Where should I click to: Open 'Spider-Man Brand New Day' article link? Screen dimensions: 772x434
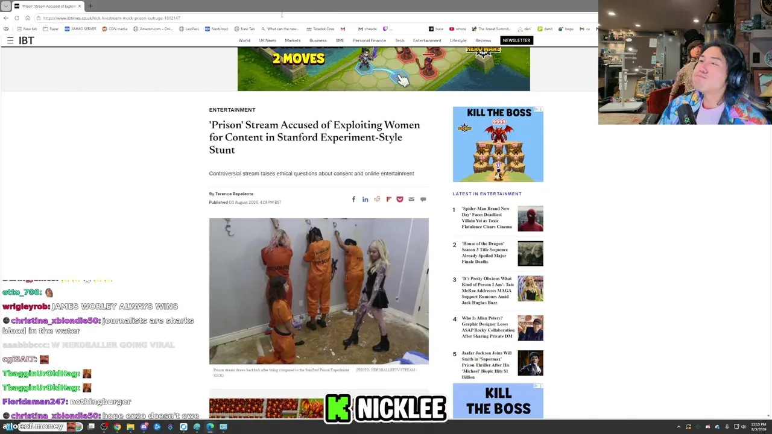coord(487,218)
